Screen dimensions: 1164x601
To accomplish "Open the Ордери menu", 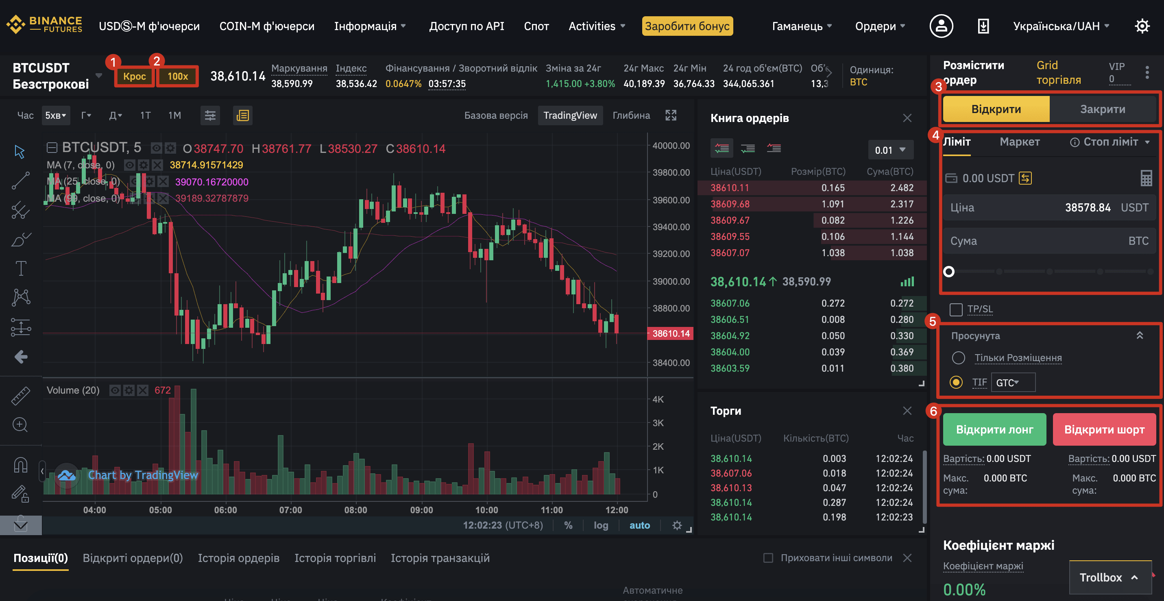I will (880, 26).
